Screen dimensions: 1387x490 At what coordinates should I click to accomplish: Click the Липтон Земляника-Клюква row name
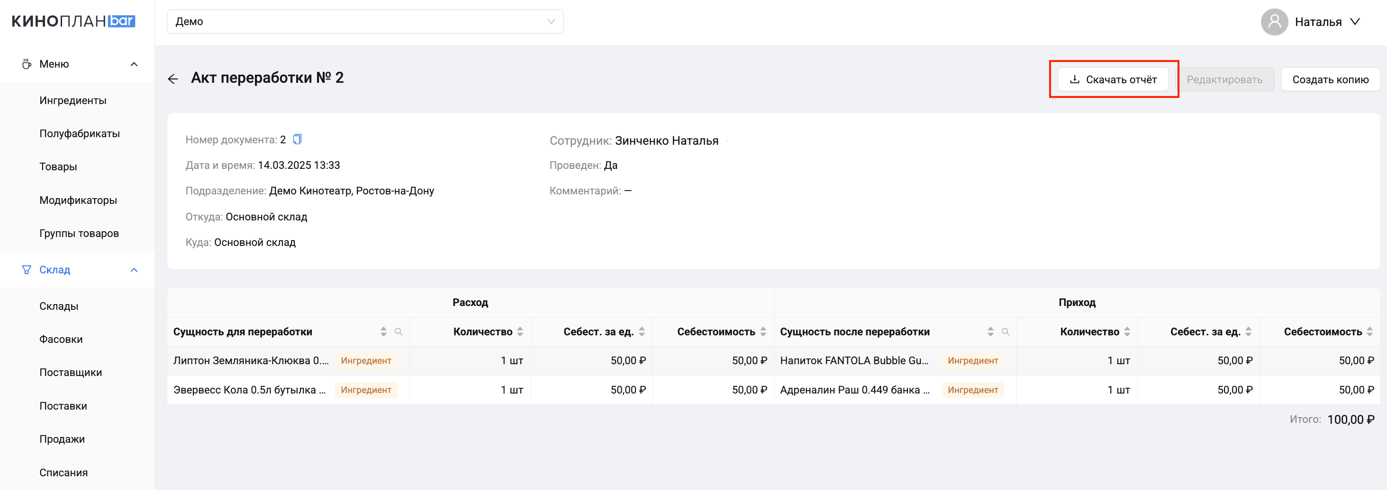(x=251, y=360)
